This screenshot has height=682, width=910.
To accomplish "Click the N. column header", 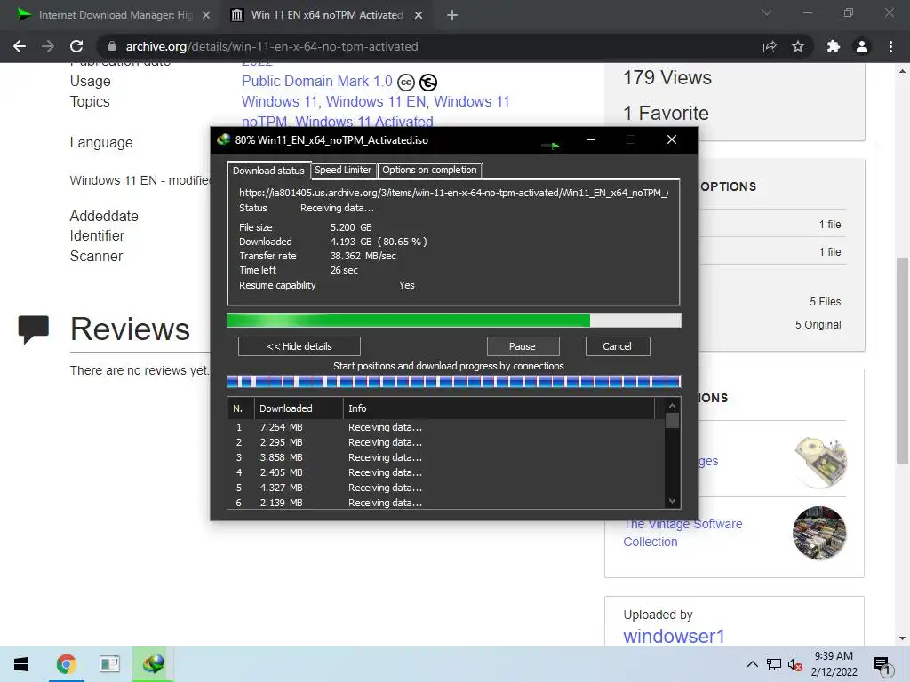I will (x=241, y=408).
